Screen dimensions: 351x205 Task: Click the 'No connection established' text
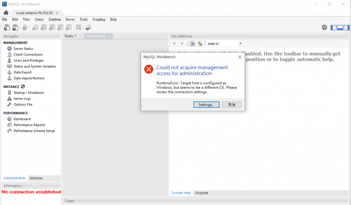click(31, 192)
